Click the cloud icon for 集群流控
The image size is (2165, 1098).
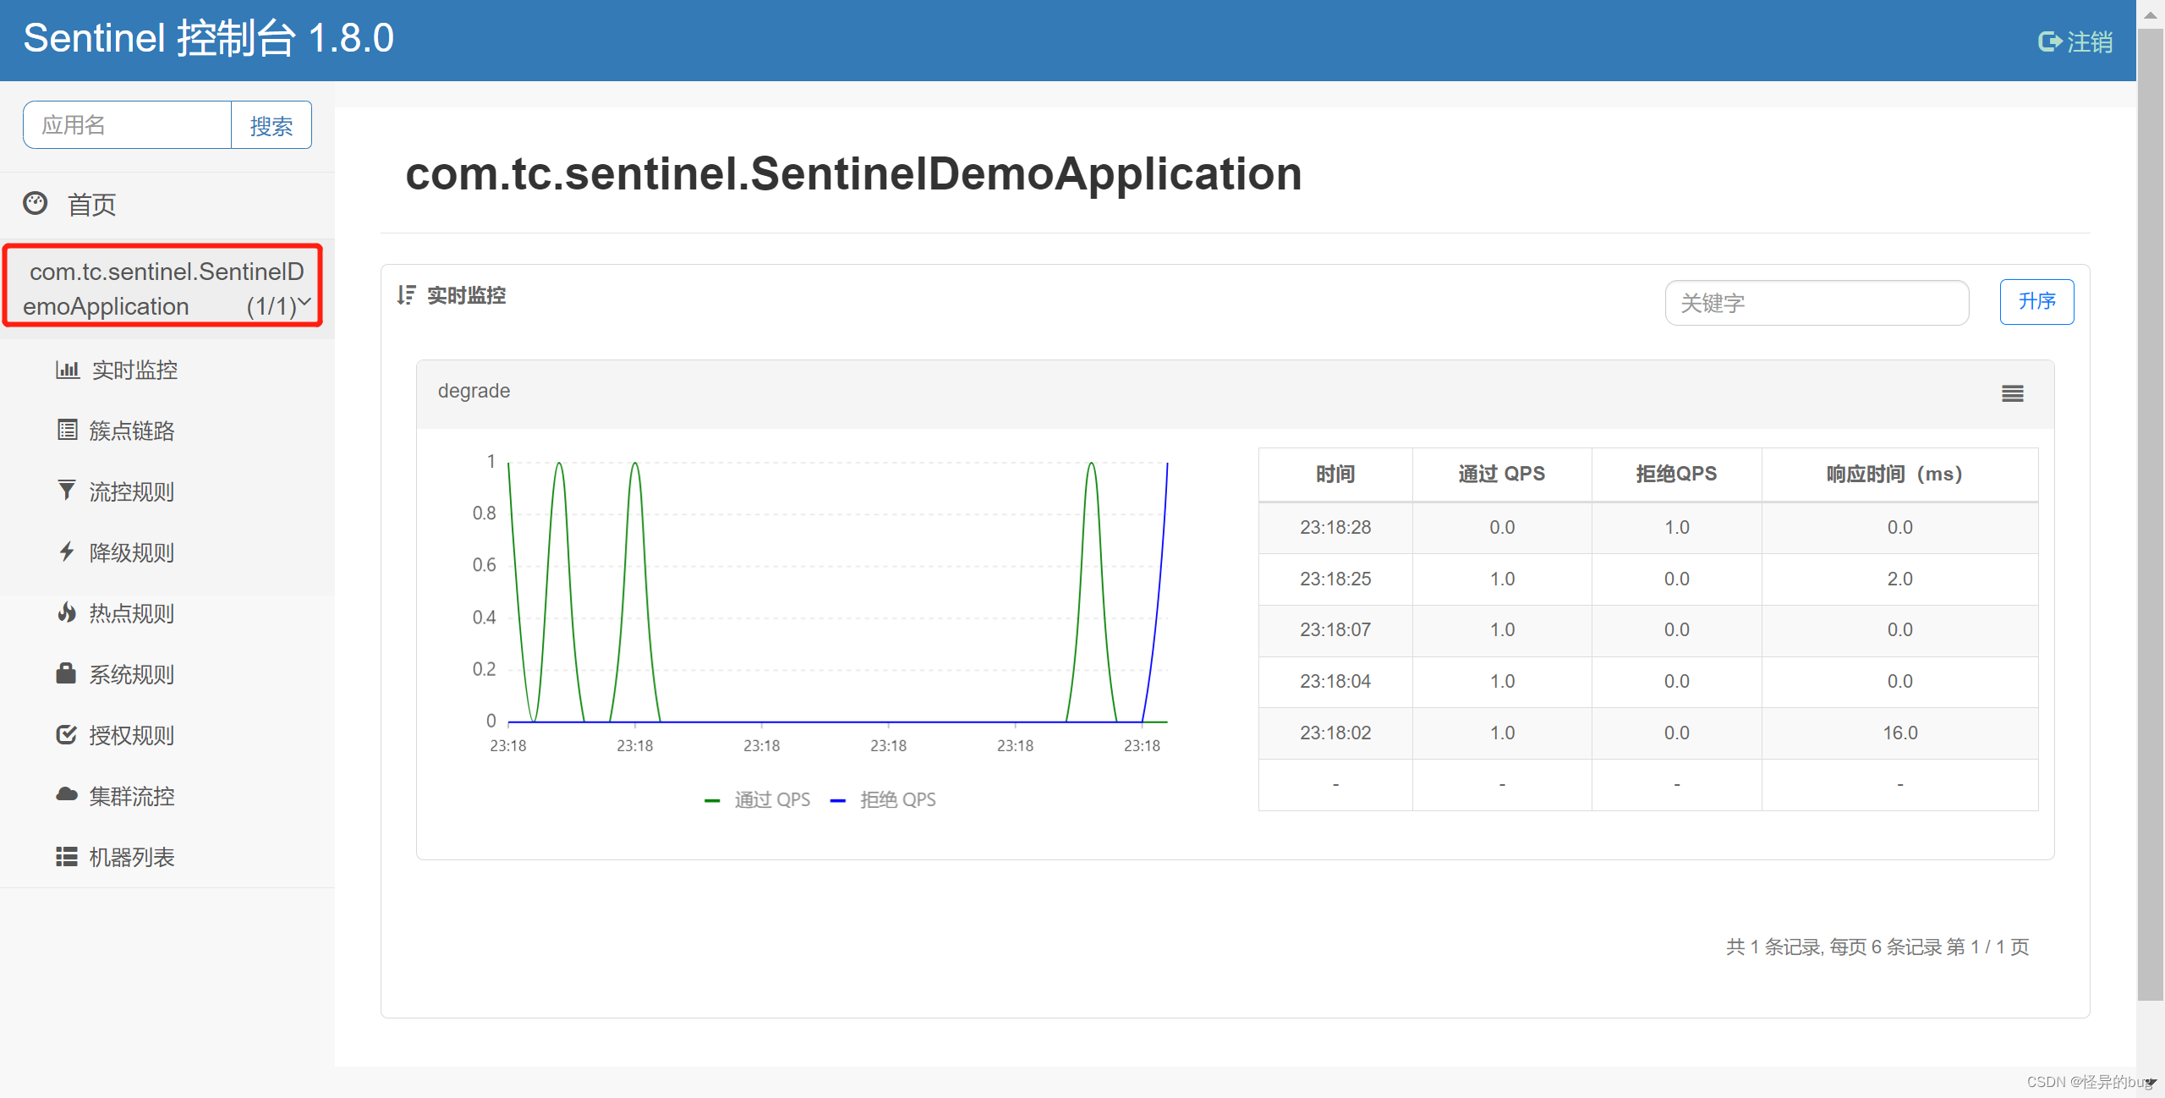[67, 795]
